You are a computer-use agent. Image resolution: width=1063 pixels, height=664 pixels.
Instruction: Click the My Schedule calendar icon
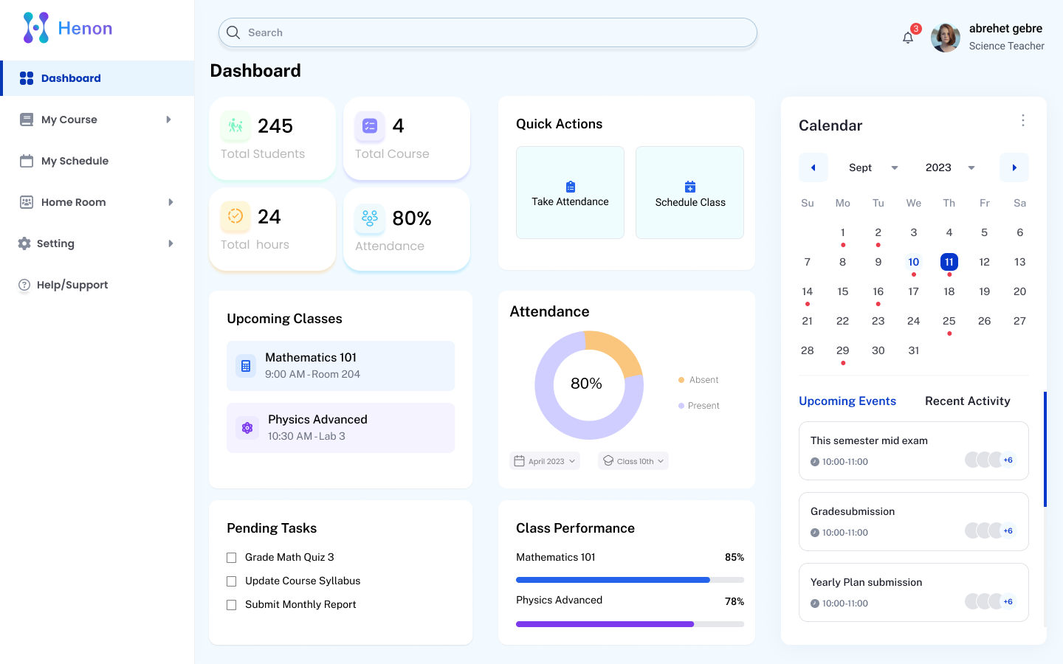pyautogui.click(x=25, y=160)
